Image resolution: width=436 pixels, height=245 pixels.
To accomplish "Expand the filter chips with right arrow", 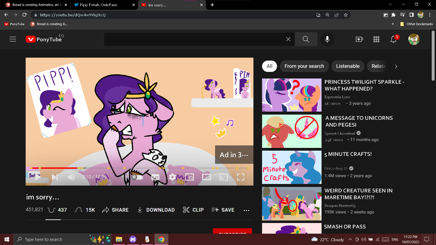I will click(396, 67).
